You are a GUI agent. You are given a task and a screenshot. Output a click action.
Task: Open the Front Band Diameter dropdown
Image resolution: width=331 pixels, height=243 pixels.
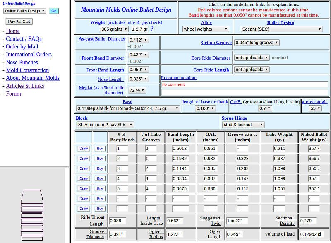[138, 55]
